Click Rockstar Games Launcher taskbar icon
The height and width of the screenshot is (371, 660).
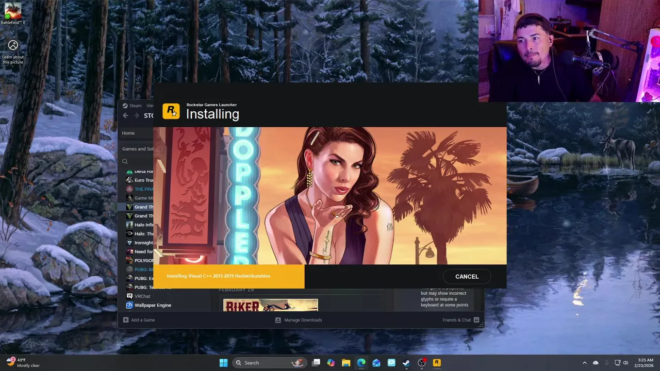[x=437, y=363]
